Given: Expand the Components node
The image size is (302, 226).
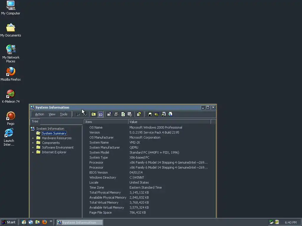Looking at the screenshot, I should pos(33,143).
